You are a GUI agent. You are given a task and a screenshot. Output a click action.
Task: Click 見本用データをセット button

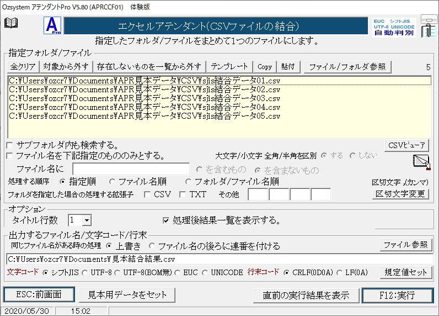point(127,295)
